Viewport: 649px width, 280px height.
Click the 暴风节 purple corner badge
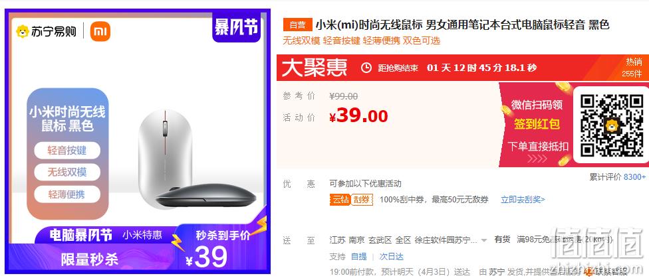pos(236,26)
